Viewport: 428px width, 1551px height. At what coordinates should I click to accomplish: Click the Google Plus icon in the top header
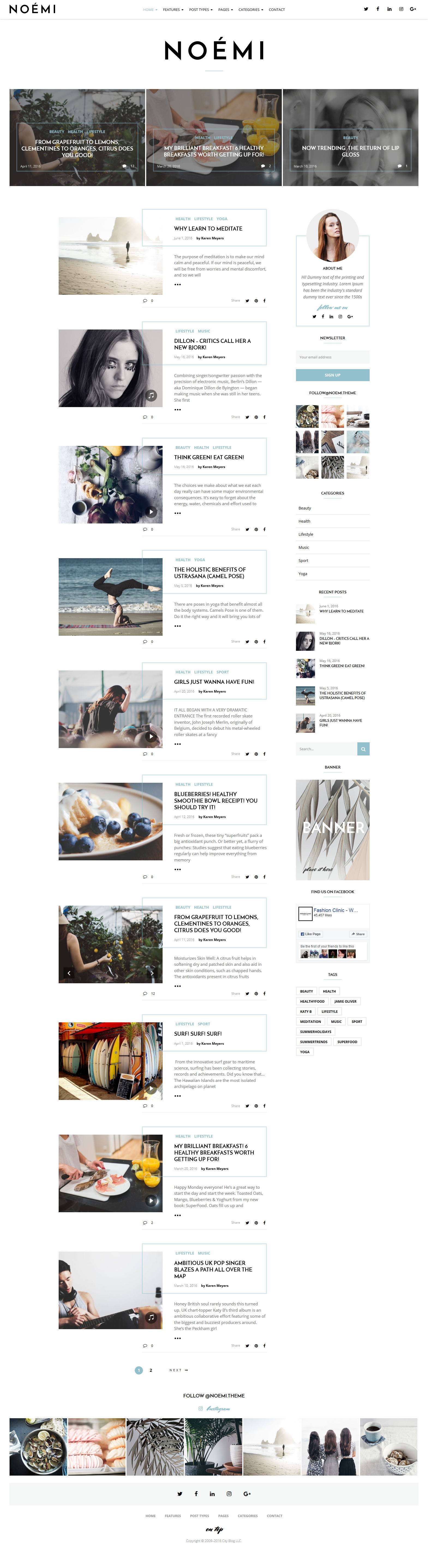point(413,9)
